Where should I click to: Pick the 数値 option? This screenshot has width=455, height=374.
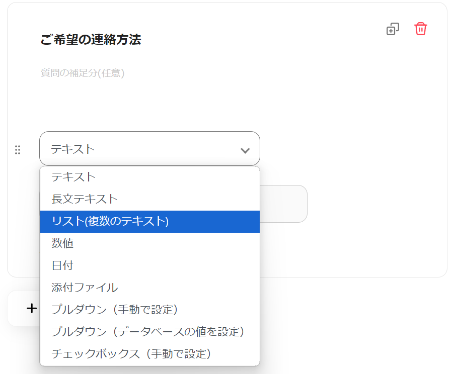[x=149, y=243]
